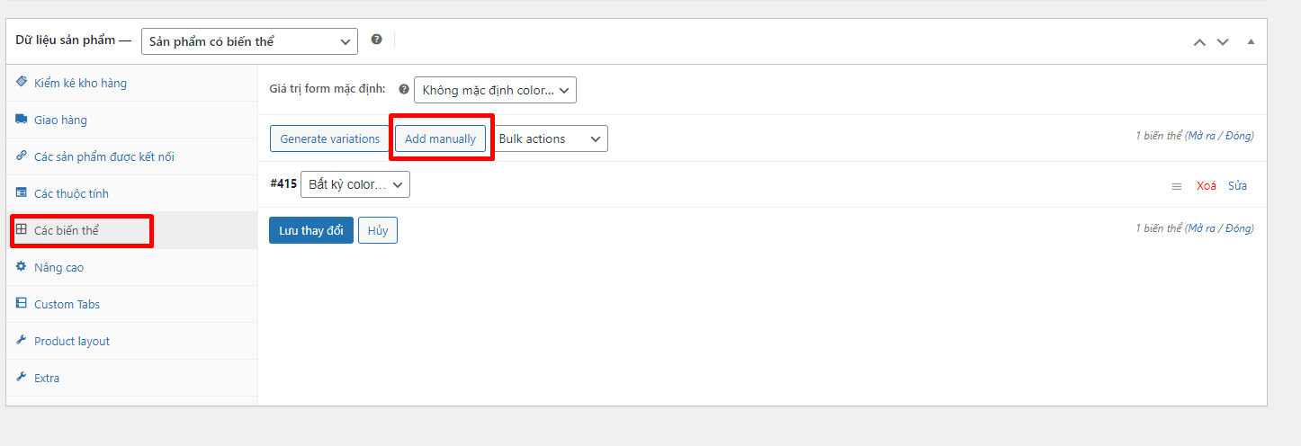This screenshot has width=1301, height=446.
Task: Switch to the Extra tab
Action: click(x=47, y=378)
